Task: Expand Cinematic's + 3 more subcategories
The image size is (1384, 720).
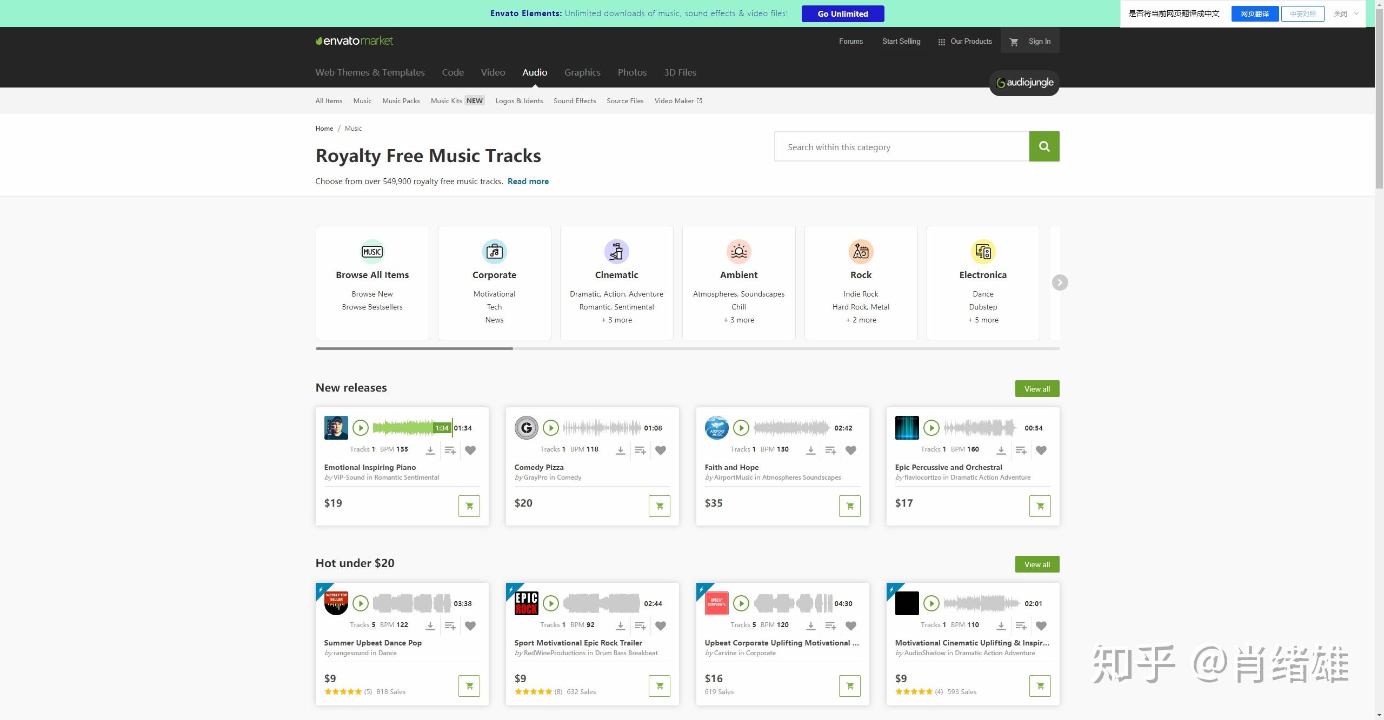Action: pos(616,320)
